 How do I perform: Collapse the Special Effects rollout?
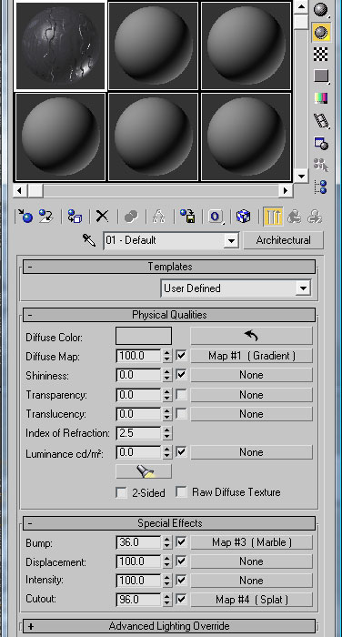(x=169, y=523)
